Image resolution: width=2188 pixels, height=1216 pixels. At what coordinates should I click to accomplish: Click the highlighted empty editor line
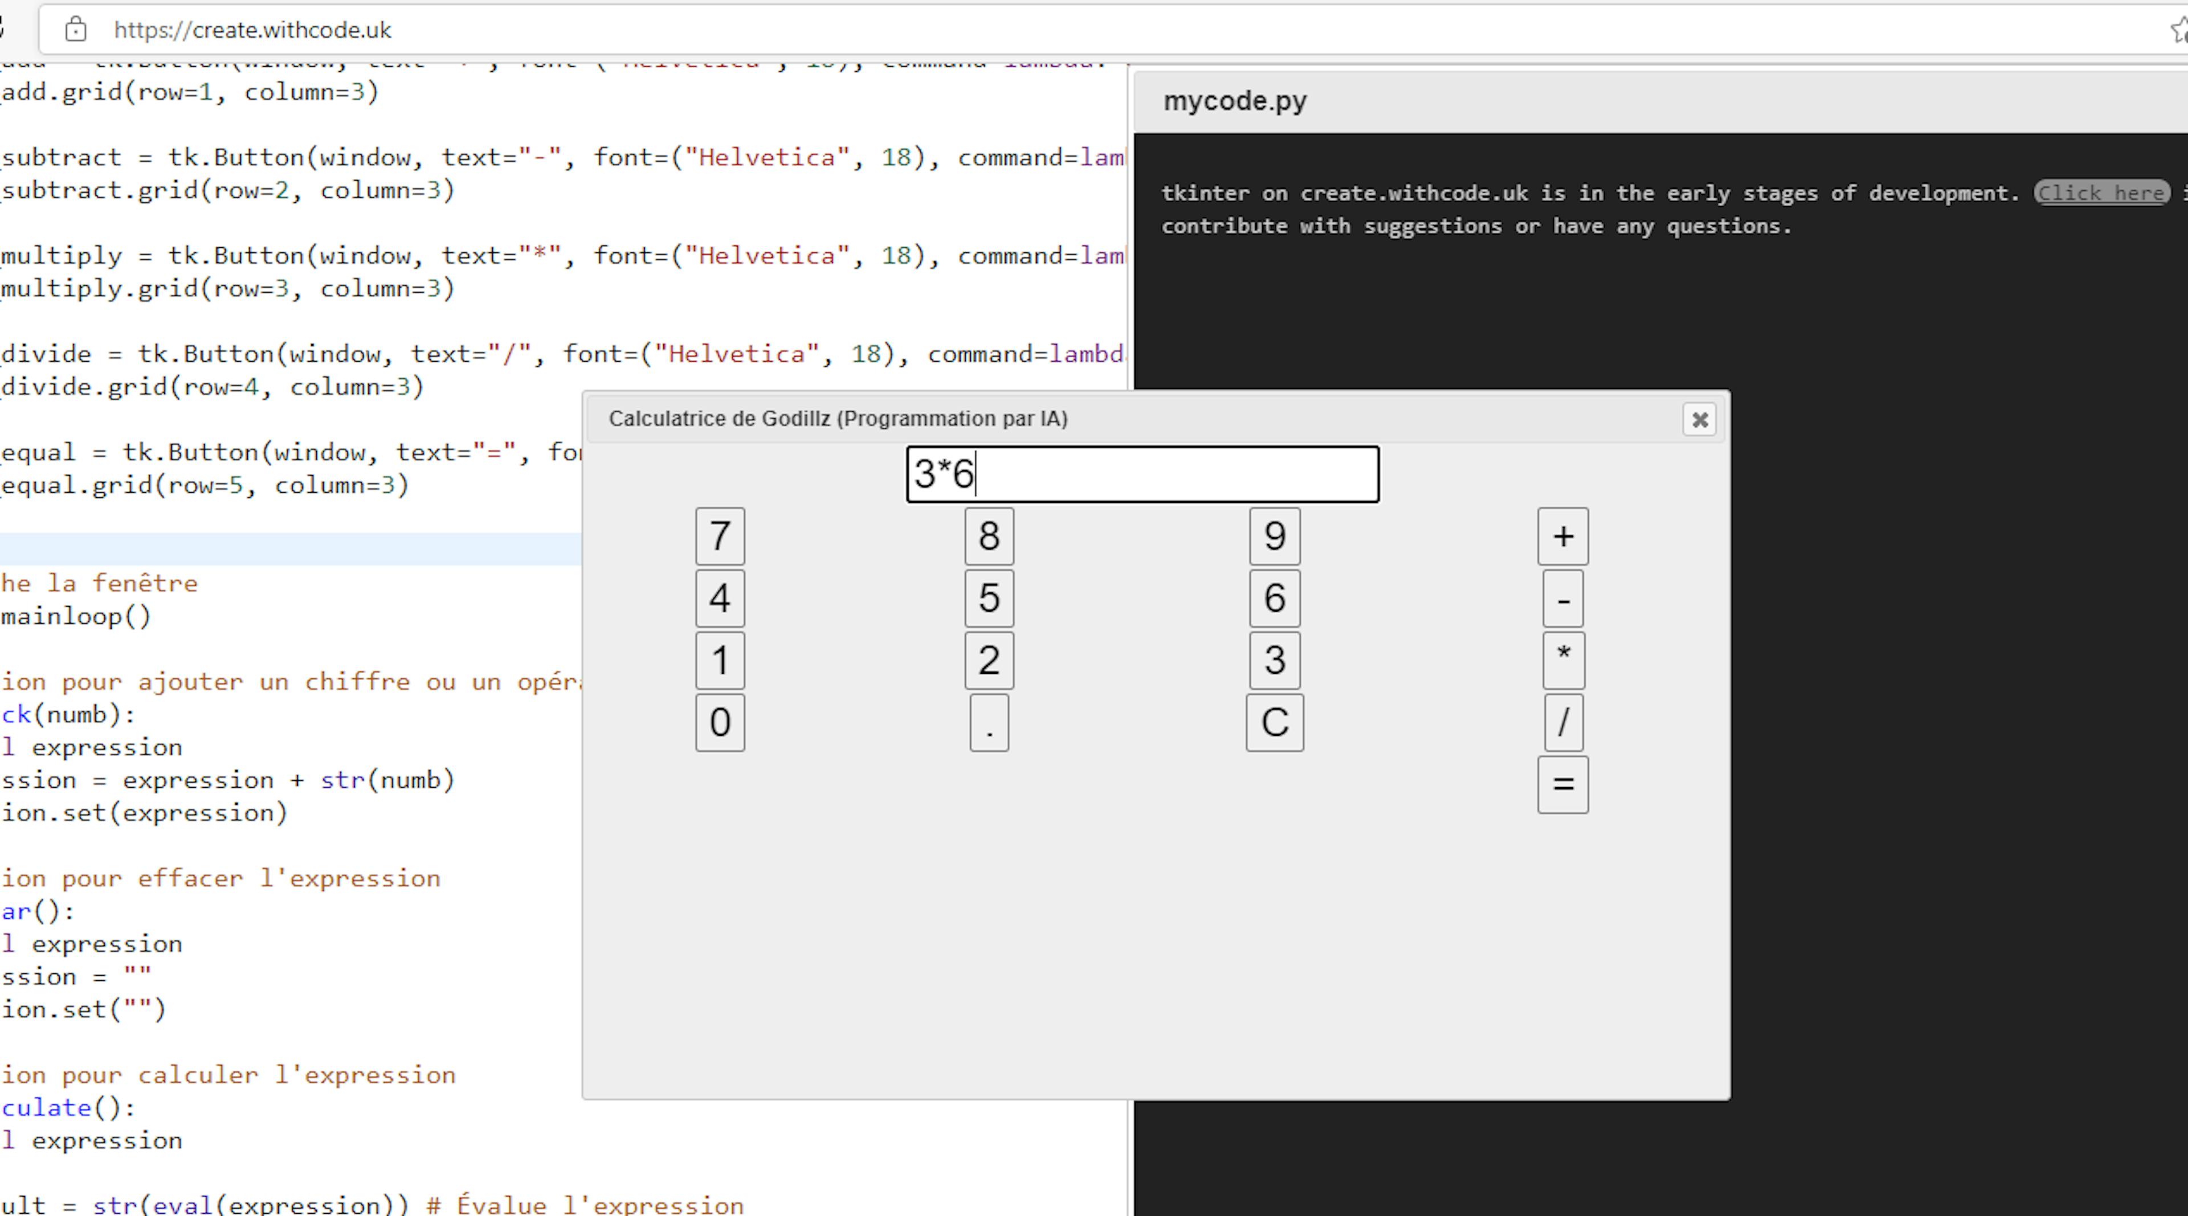click(291, 550)
